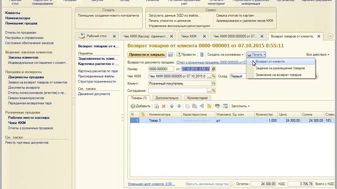Open Документы продажи in the sidebar
Viewport: 337px width, 189px height.
(26, 77)
